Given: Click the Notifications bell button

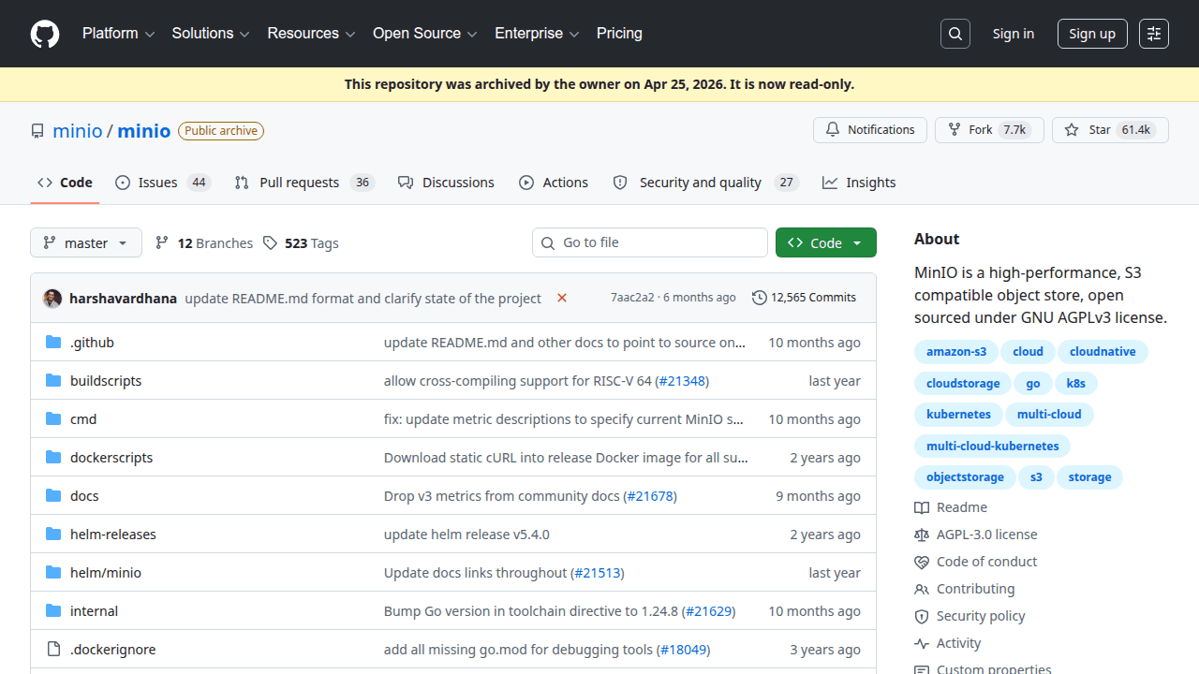Looking at the screenshot, I should (x=870, y=130).
